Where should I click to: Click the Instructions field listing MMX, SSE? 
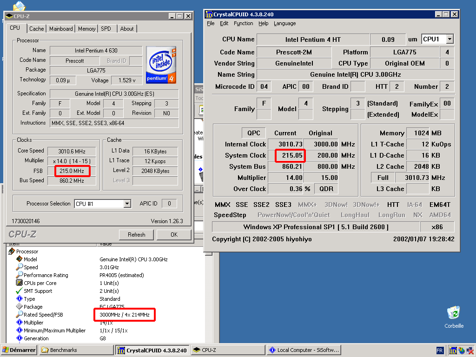(x=114, y=123)
